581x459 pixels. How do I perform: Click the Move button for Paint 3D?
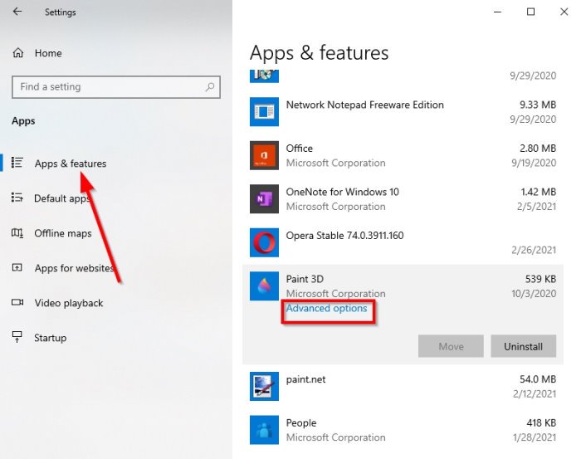point(451,346)
